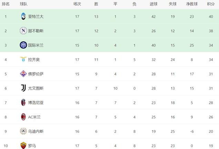Click the Fiorentina (佛罗伦萨) purple crest
219x149 pixels.
[x=23, y=74]
